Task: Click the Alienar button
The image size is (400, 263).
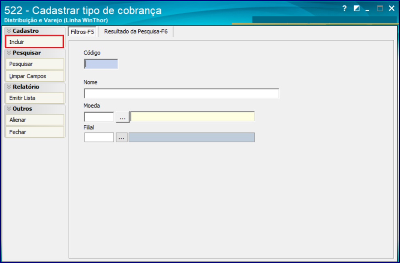Action: pyautogui.click(x=35, y=120)
